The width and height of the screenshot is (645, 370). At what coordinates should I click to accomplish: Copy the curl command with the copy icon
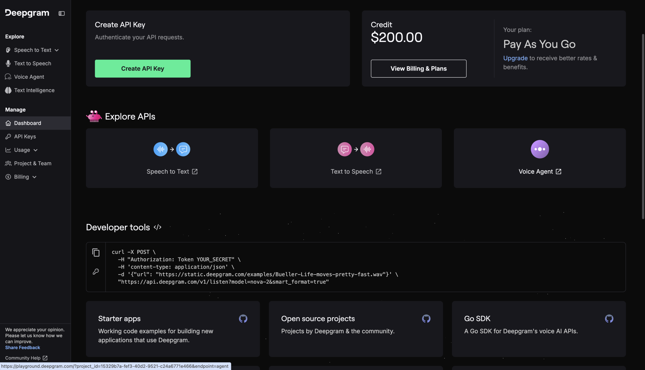tap(96, 253)
